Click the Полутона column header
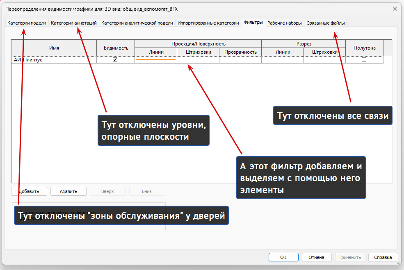The width and height of the screenshot is (404, 270). click(x=364, y=48)
